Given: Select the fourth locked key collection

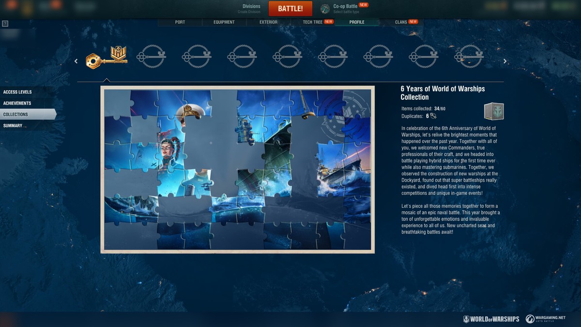Looking at the screenshot, I should tap(242, 56).
